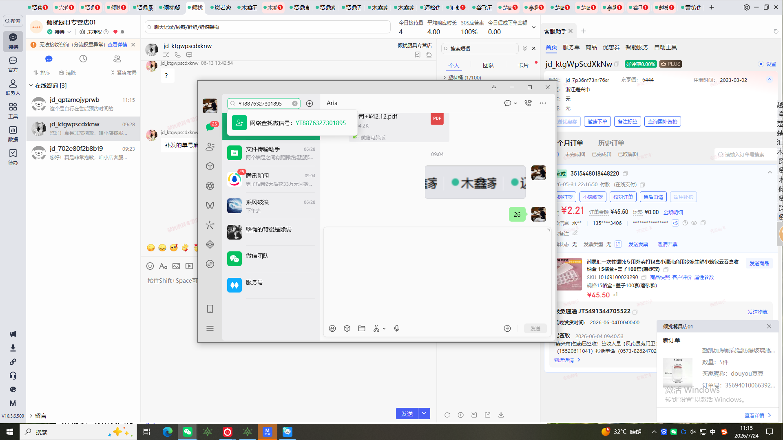Open WeChat contacts from the sidebar

(x=210, y=147)
